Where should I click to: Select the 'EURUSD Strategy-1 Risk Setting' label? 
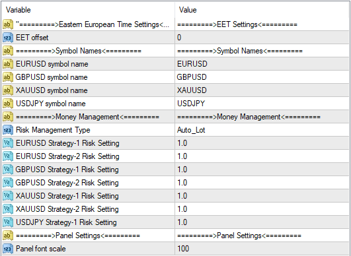coord(67,143)
